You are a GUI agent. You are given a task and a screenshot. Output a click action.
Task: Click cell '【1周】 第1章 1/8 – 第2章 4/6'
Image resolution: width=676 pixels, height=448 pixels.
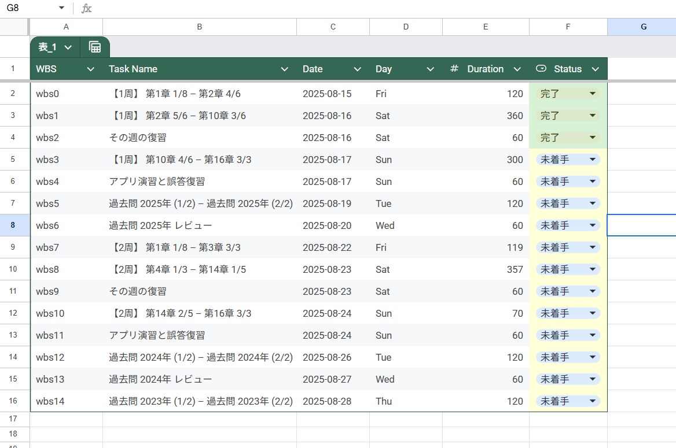pos(200,94)
